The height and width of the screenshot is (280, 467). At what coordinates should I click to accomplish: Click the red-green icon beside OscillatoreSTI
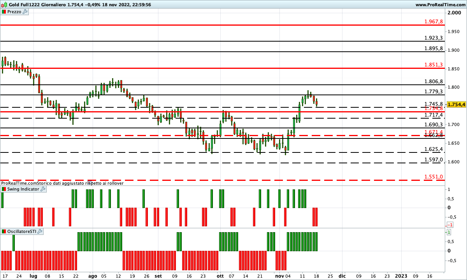tap(4, 231)
